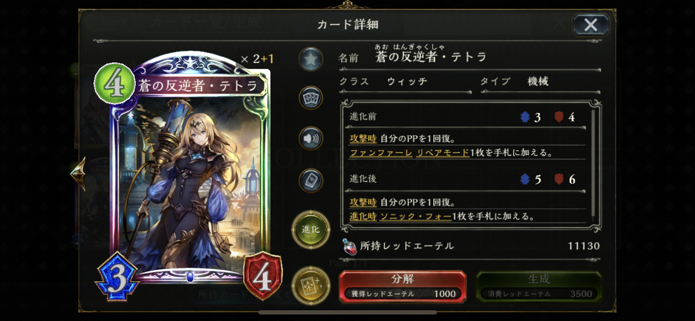This screenshot has height=321, width=695.
Task: Play the card voice speaker icon
Action: (310, 139)
